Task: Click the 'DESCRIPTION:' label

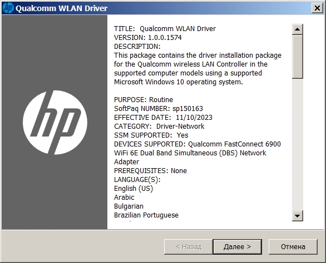Action: [x=137, y=47]
